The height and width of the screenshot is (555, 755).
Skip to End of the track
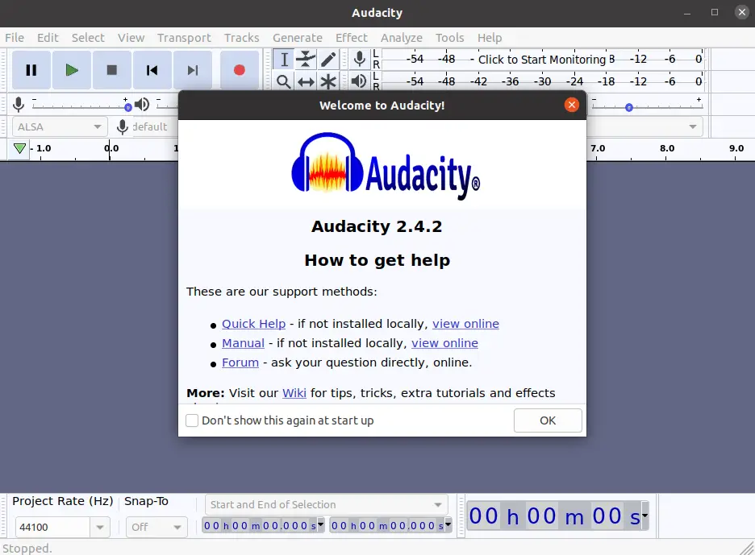click(x=193, y=70)
